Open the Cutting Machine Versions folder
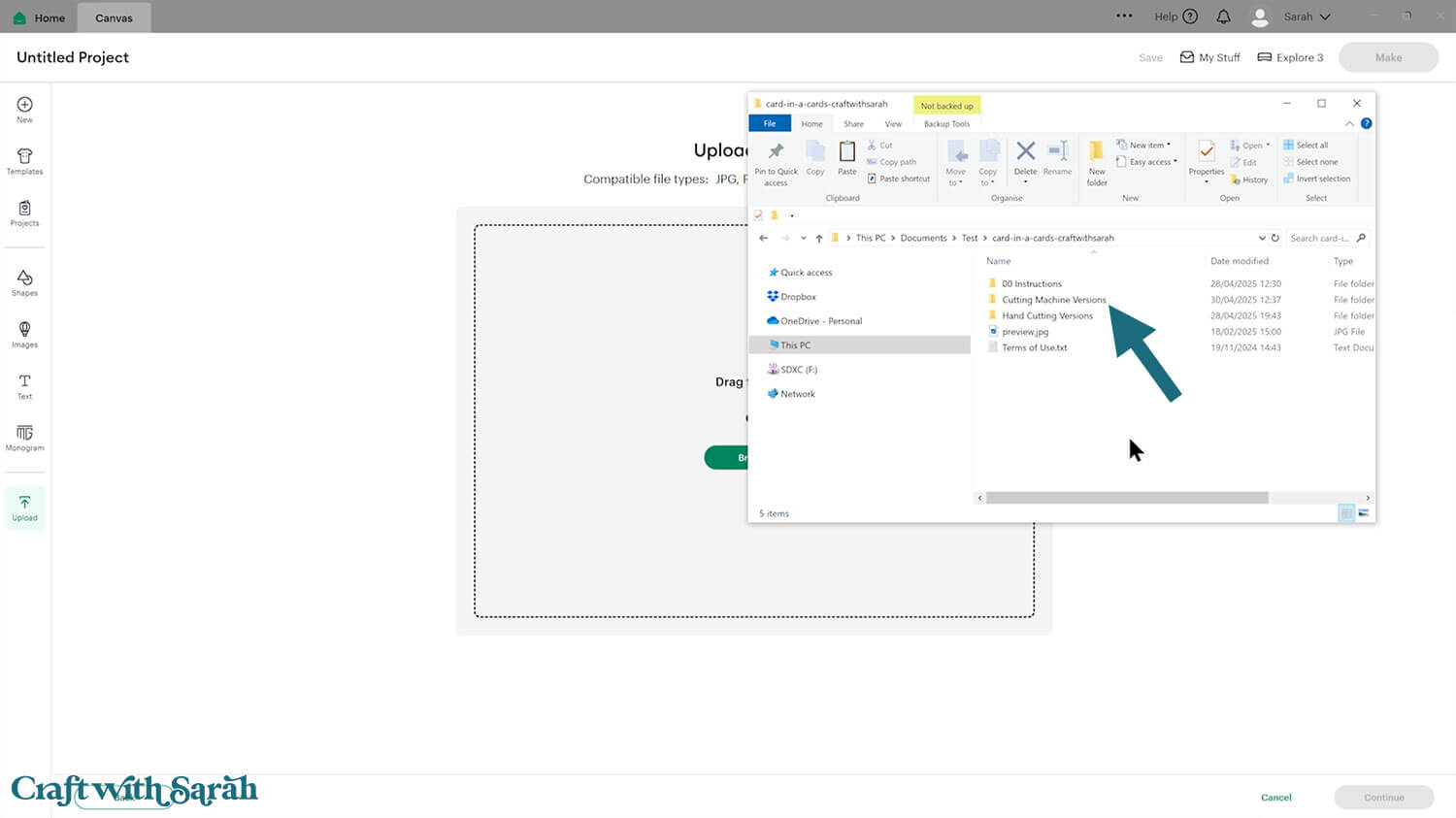Viewport: 1456px width, 818px height. [x=1053, y=300]
